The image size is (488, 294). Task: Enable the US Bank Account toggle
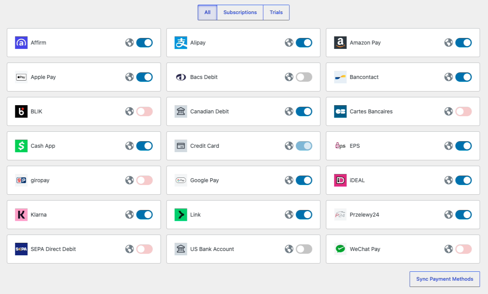coord(304,249)
